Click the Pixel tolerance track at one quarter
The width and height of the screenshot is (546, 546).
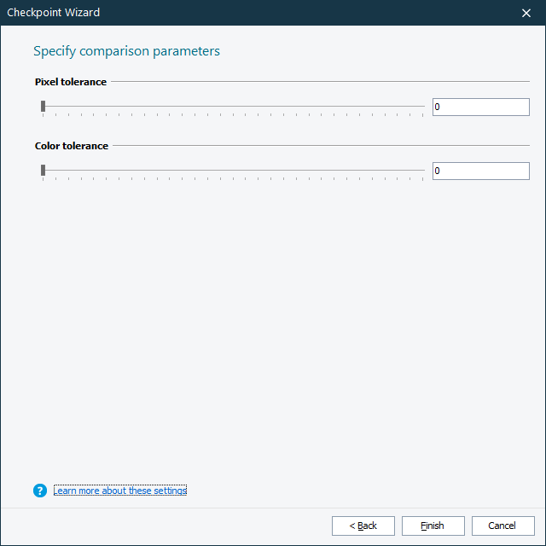(138, 107)
